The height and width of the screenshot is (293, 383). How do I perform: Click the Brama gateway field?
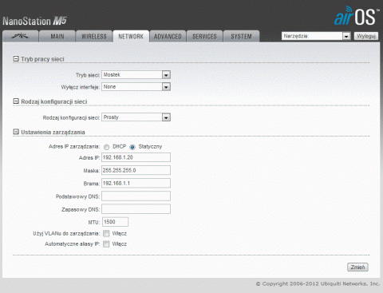[x=136, y=183]
